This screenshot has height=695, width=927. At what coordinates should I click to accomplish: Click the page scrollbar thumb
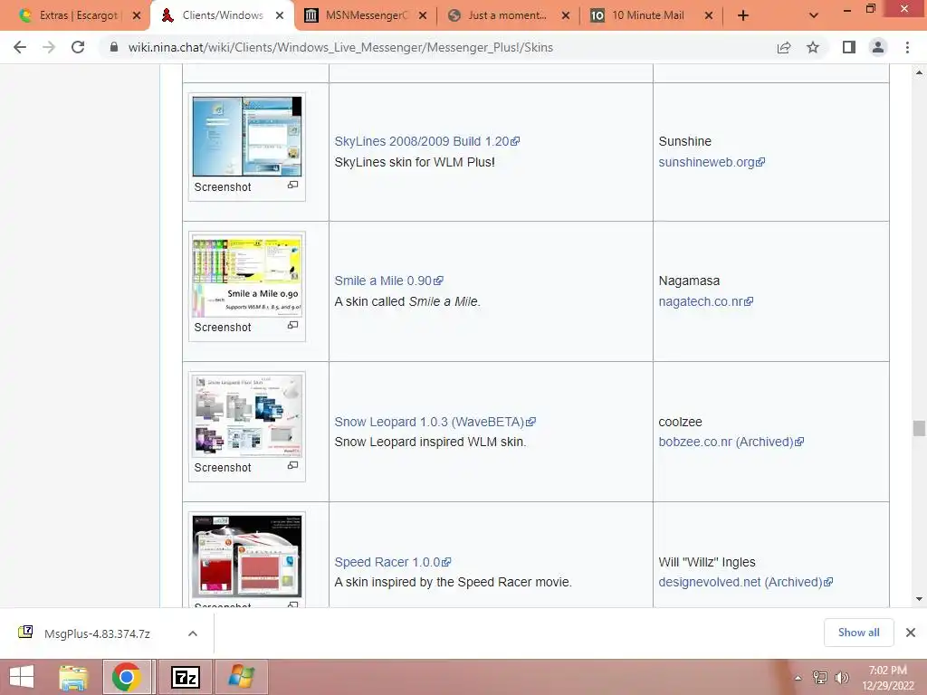point(919,428)
